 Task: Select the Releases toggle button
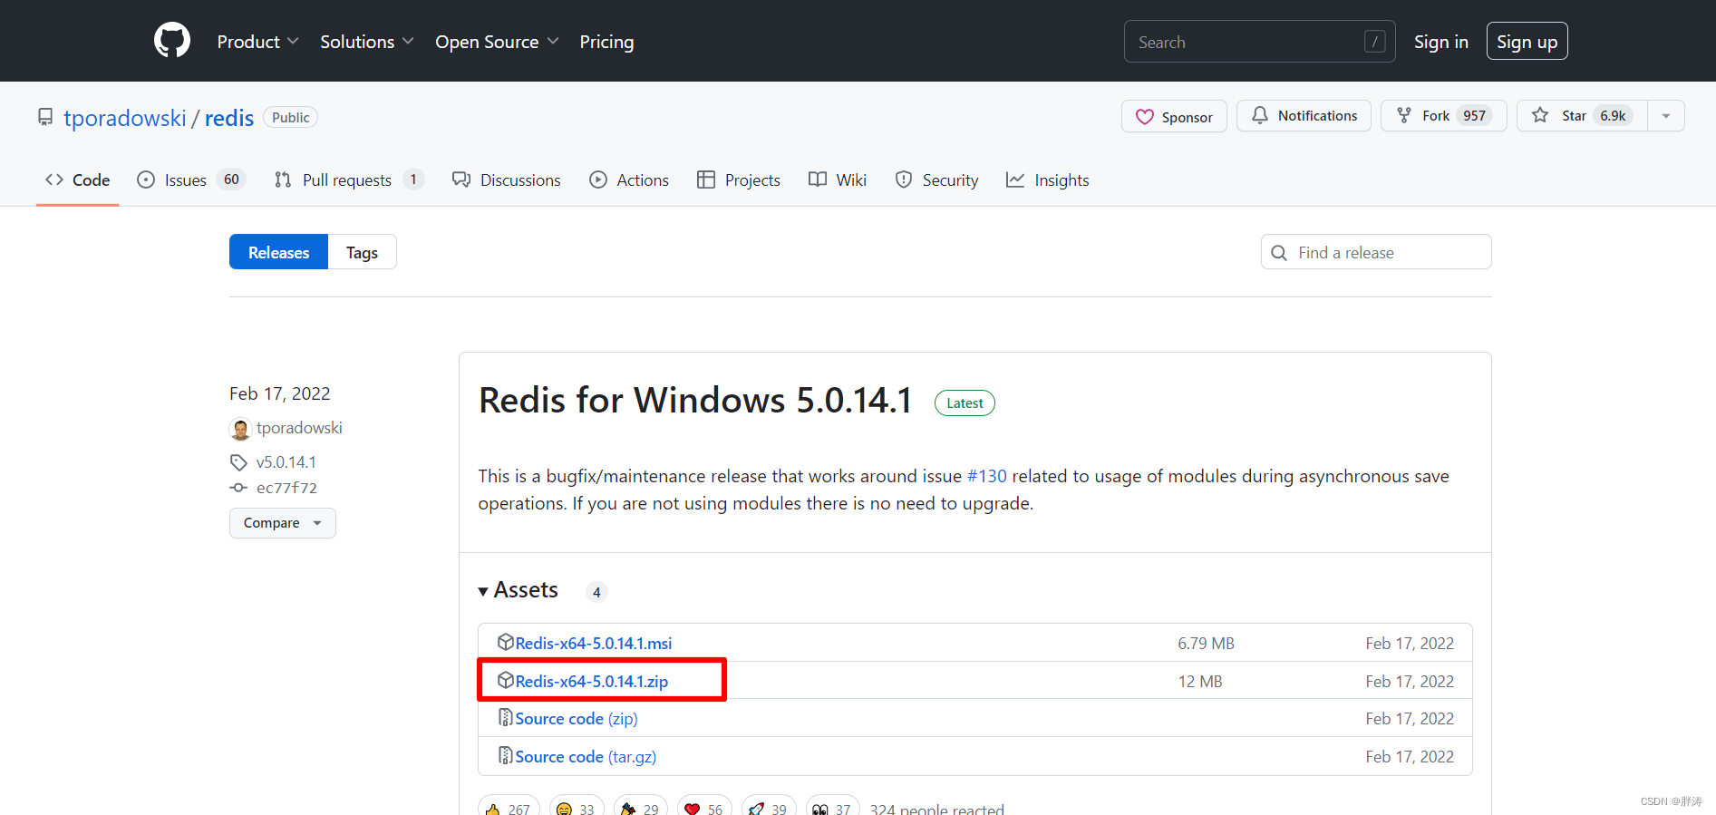278,252
